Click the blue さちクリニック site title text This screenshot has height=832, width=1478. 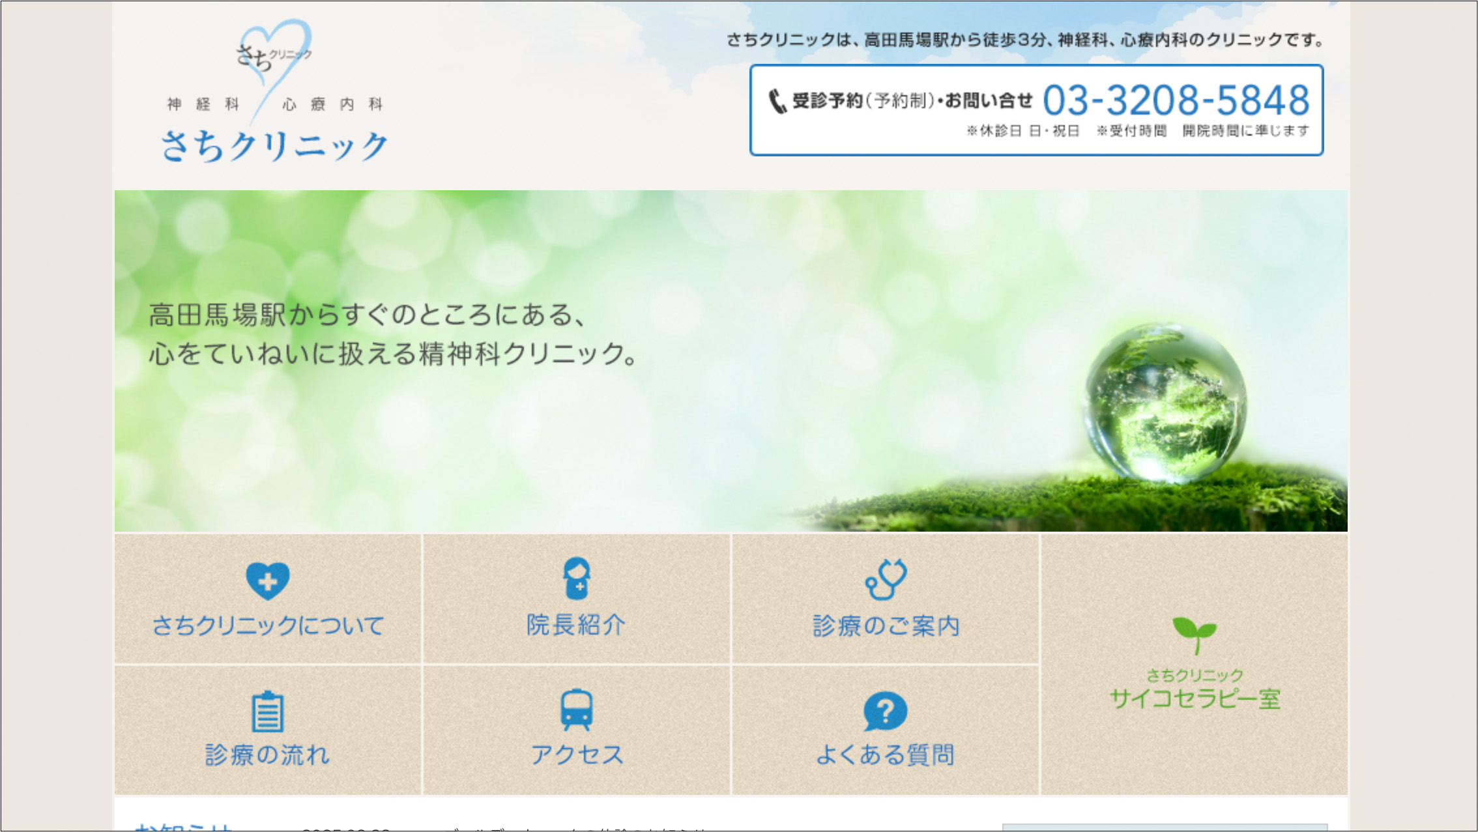tap(274, 145)
